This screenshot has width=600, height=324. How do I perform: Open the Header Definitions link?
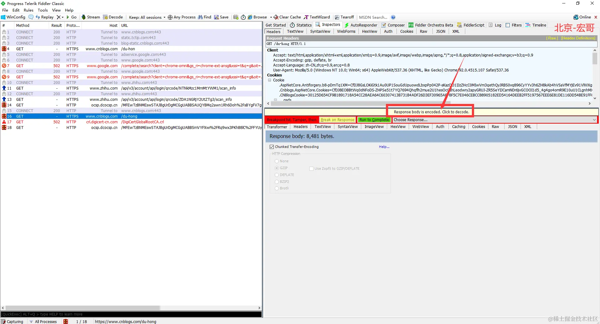pyautogui.click(x=578, y=38)
